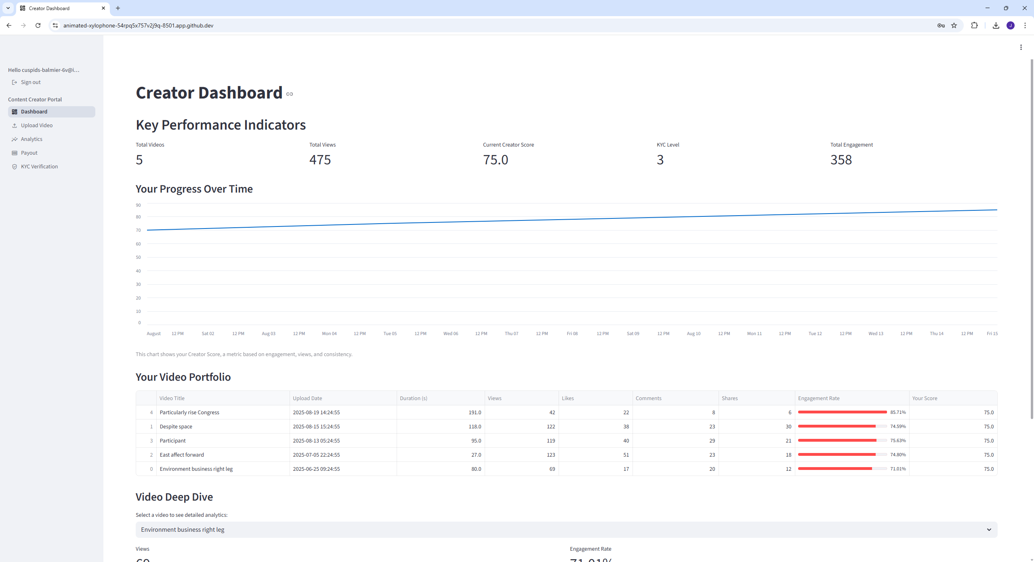Click the Sign out door icon

(x=15, y=82)
